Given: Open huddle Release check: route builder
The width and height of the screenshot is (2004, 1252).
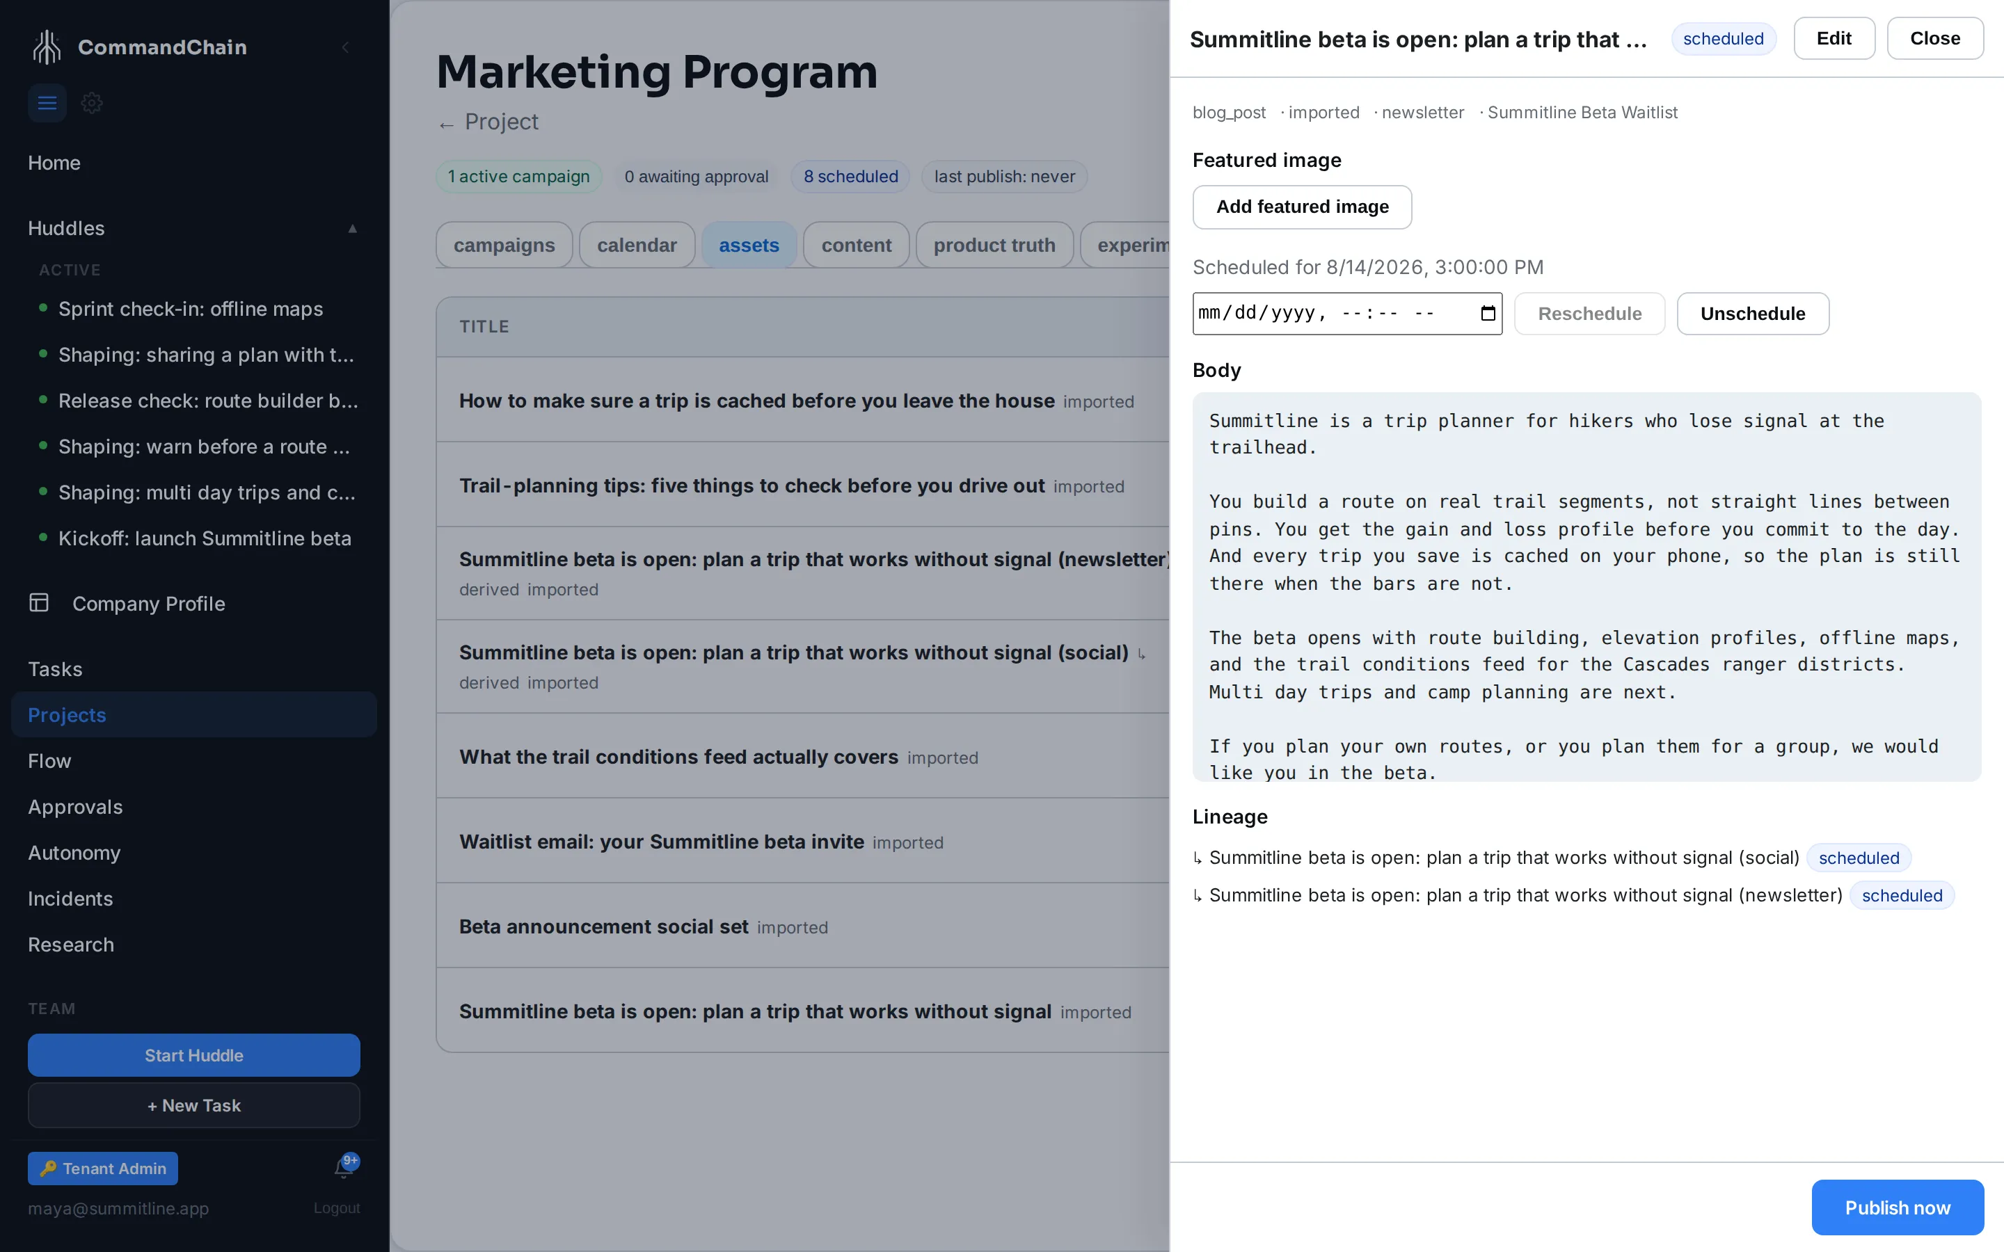Looking at the screenshot, I should (x=208, y=401).
